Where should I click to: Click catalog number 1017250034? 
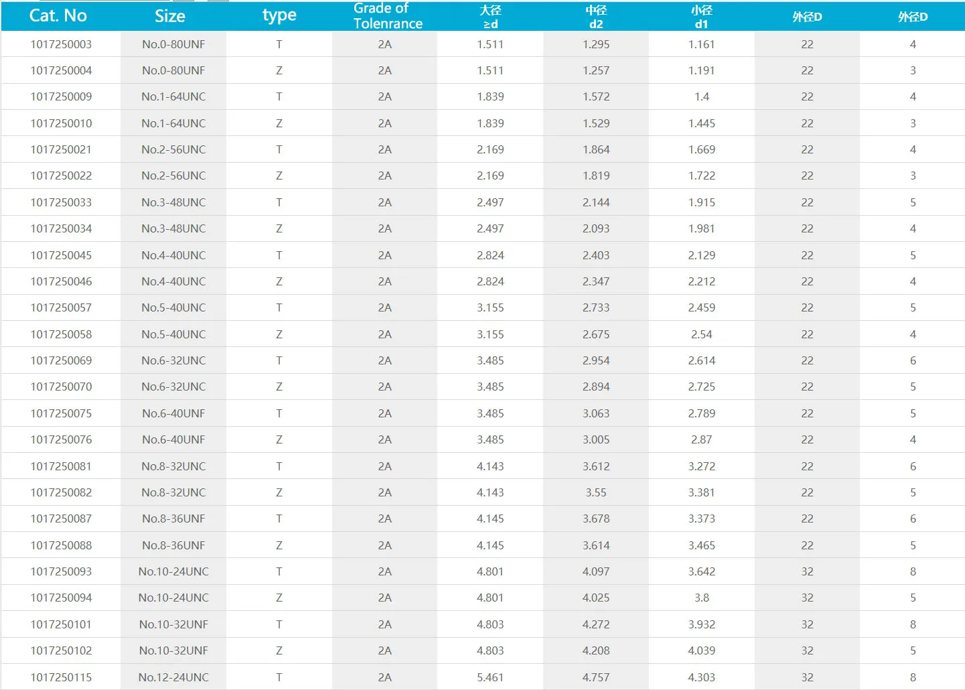click(x=61, y=228)
